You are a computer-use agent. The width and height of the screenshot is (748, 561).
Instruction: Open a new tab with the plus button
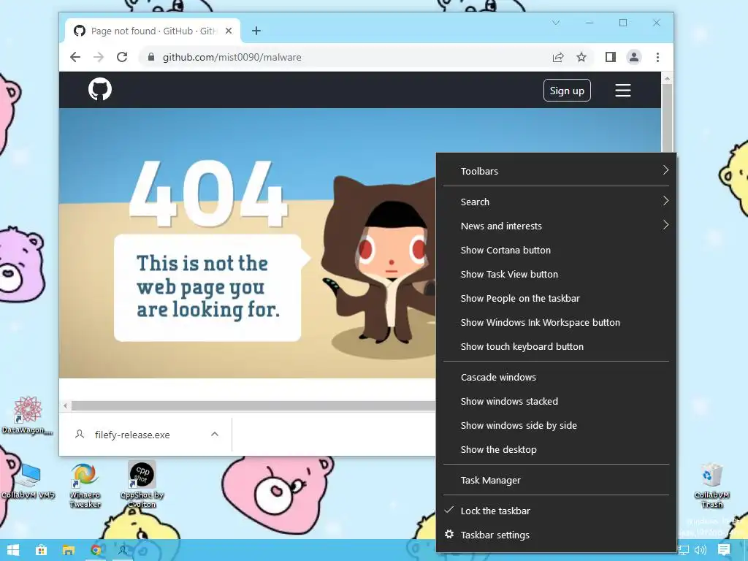[256, 31]
